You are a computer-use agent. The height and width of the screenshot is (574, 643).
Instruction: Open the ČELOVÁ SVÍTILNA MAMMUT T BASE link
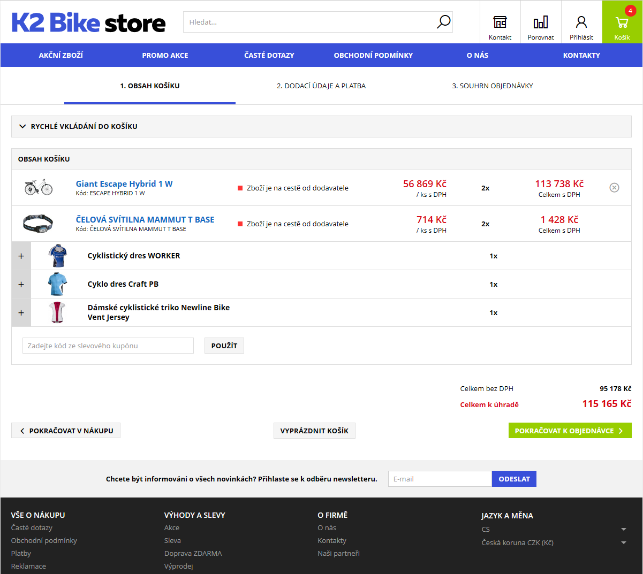pos(145,219)
